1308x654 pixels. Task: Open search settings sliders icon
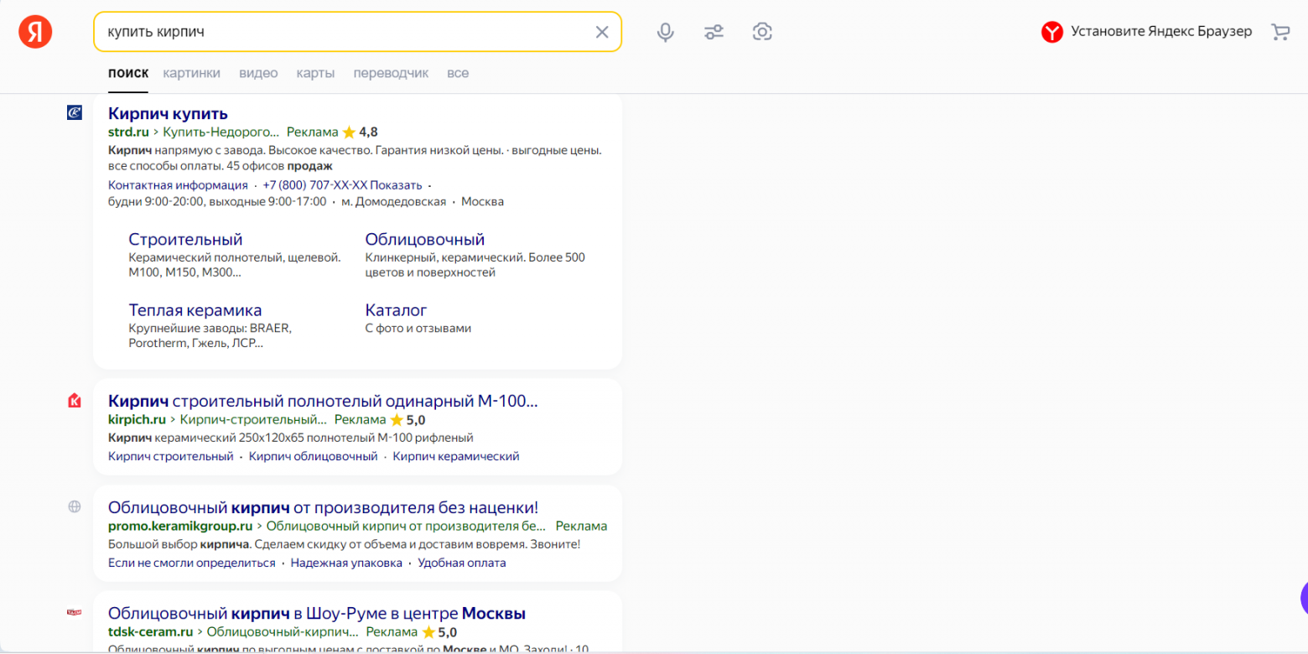pyautogui.click(x=714, y=32)
